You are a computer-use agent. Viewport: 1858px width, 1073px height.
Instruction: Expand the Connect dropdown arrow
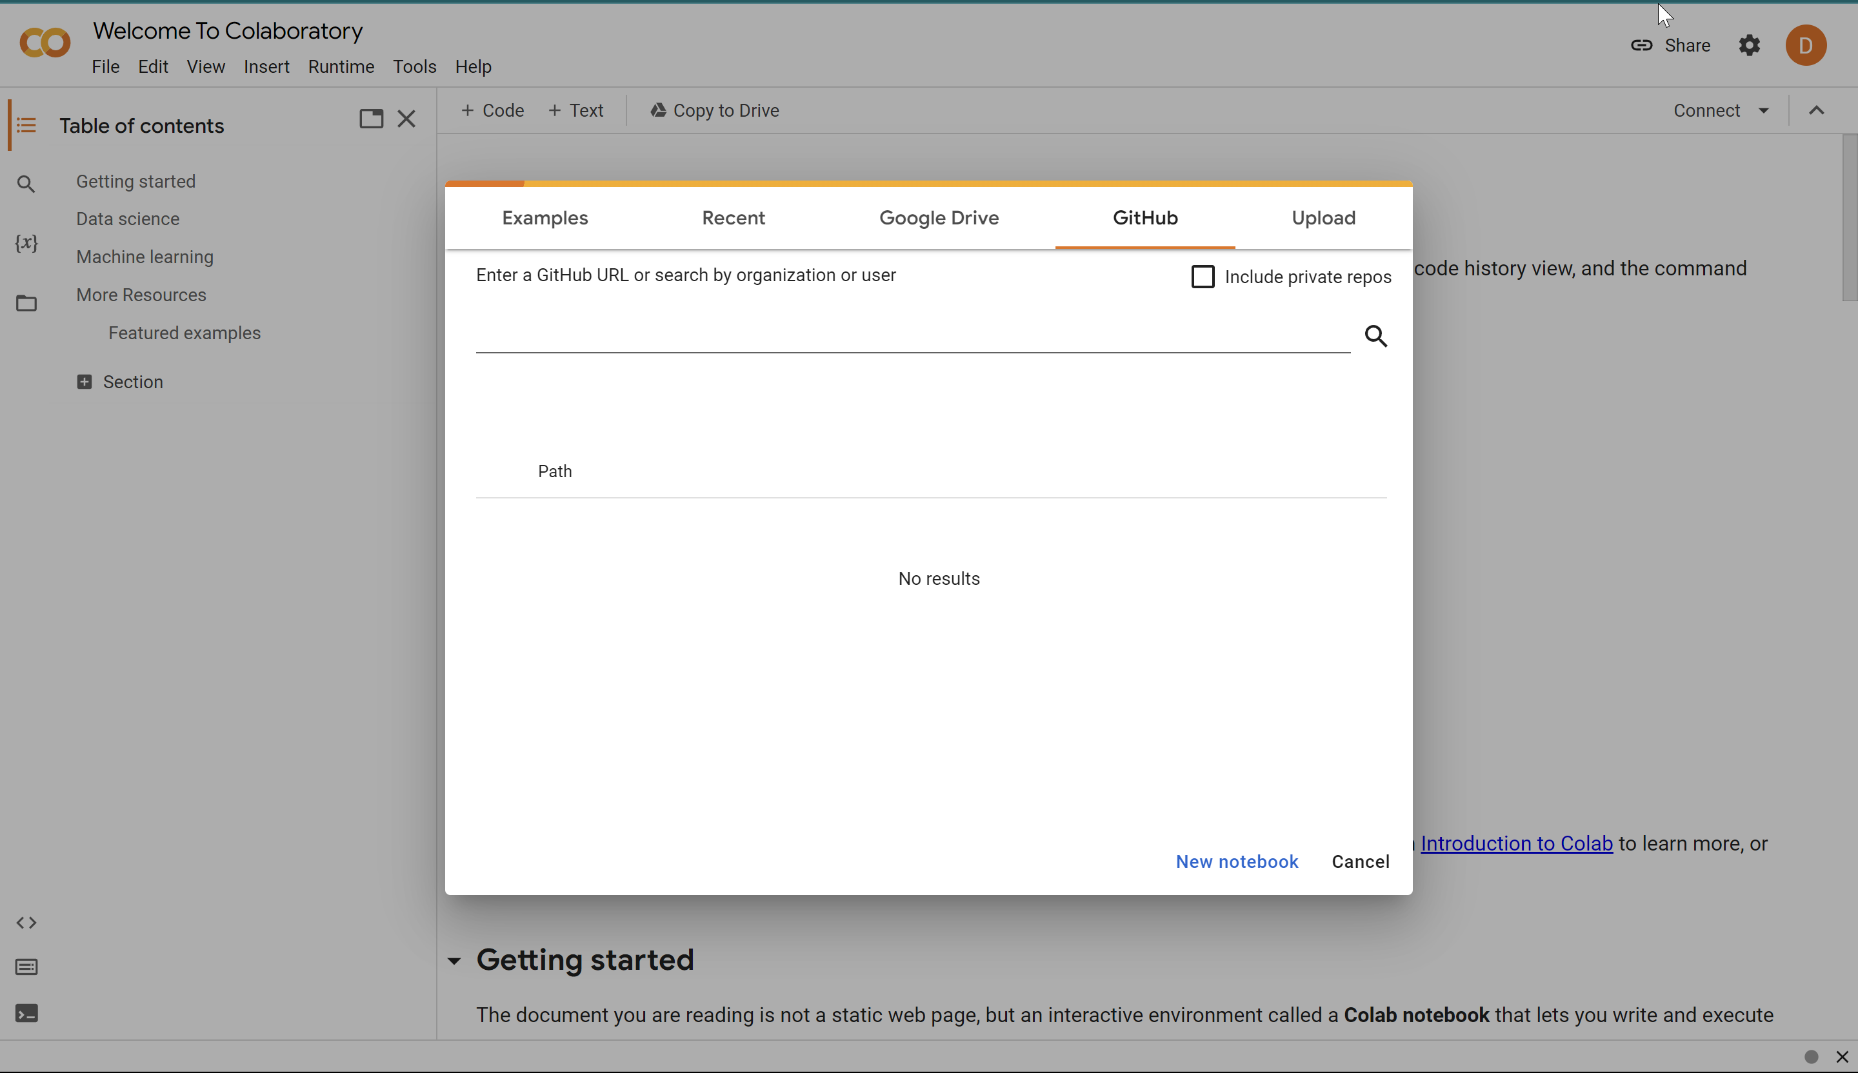(x=1764, y=110)
